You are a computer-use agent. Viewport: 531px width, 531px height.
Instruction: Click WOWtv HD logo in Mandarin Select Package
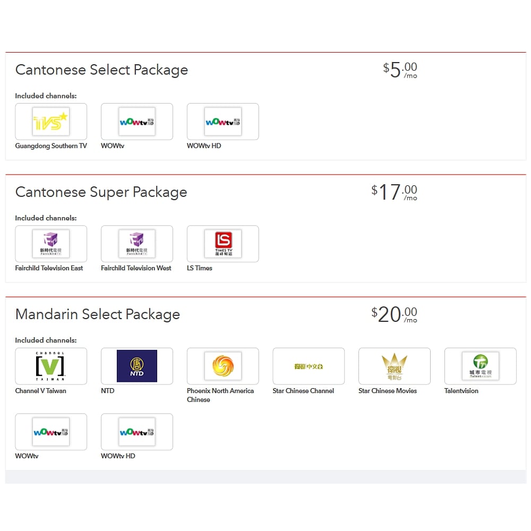[137, 432]
